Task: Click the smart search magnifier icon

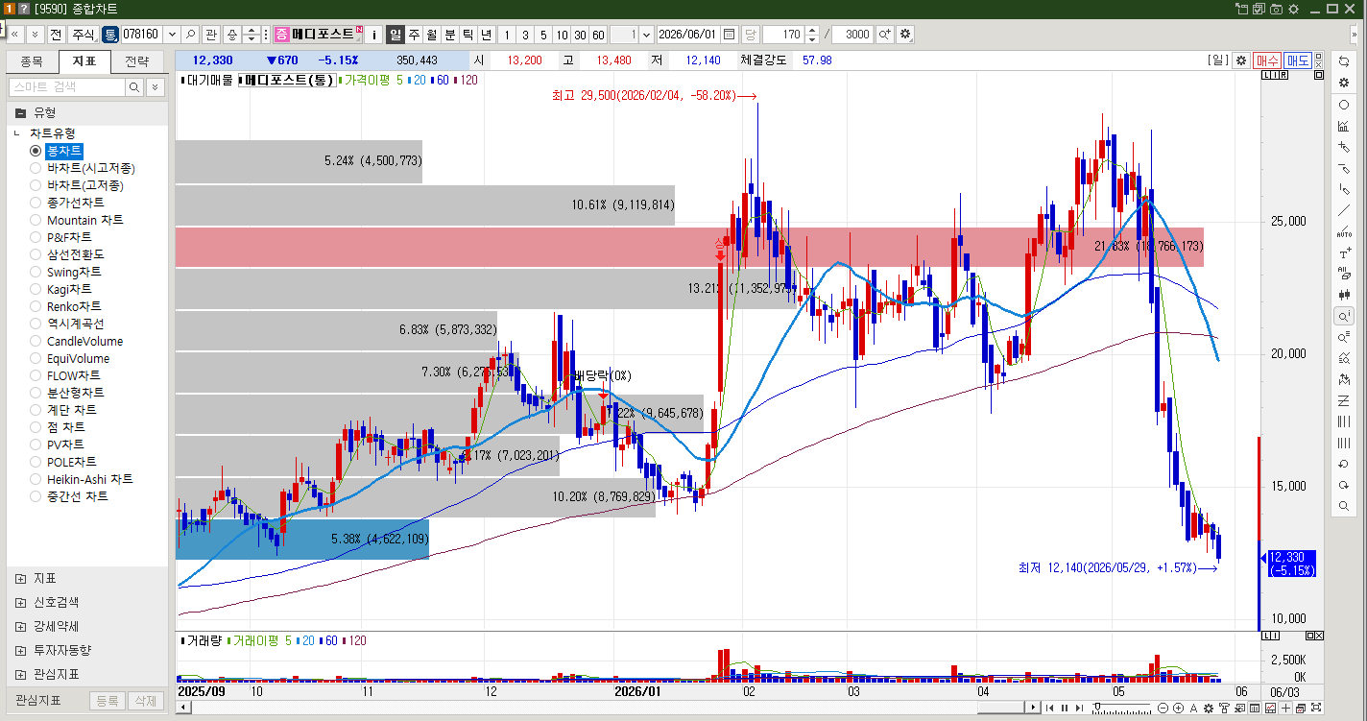Action: point(135,87)
